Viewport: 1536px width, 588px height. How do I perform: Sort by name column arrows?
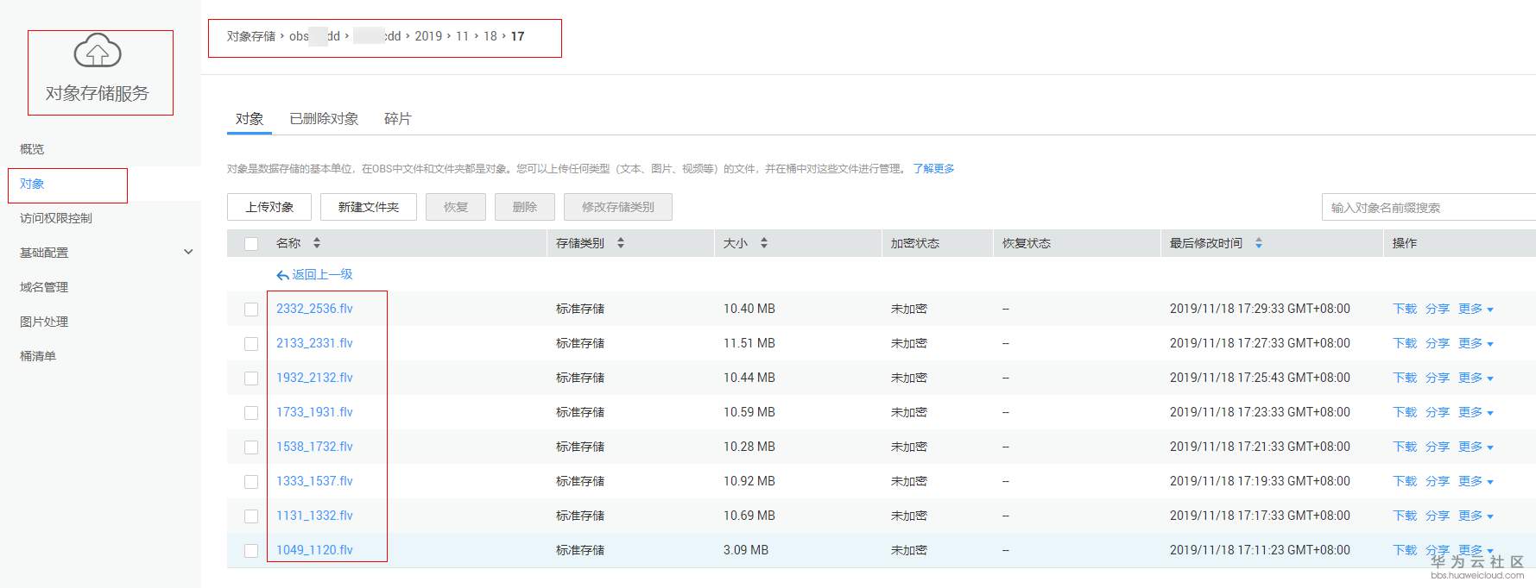tap(317, 243)
